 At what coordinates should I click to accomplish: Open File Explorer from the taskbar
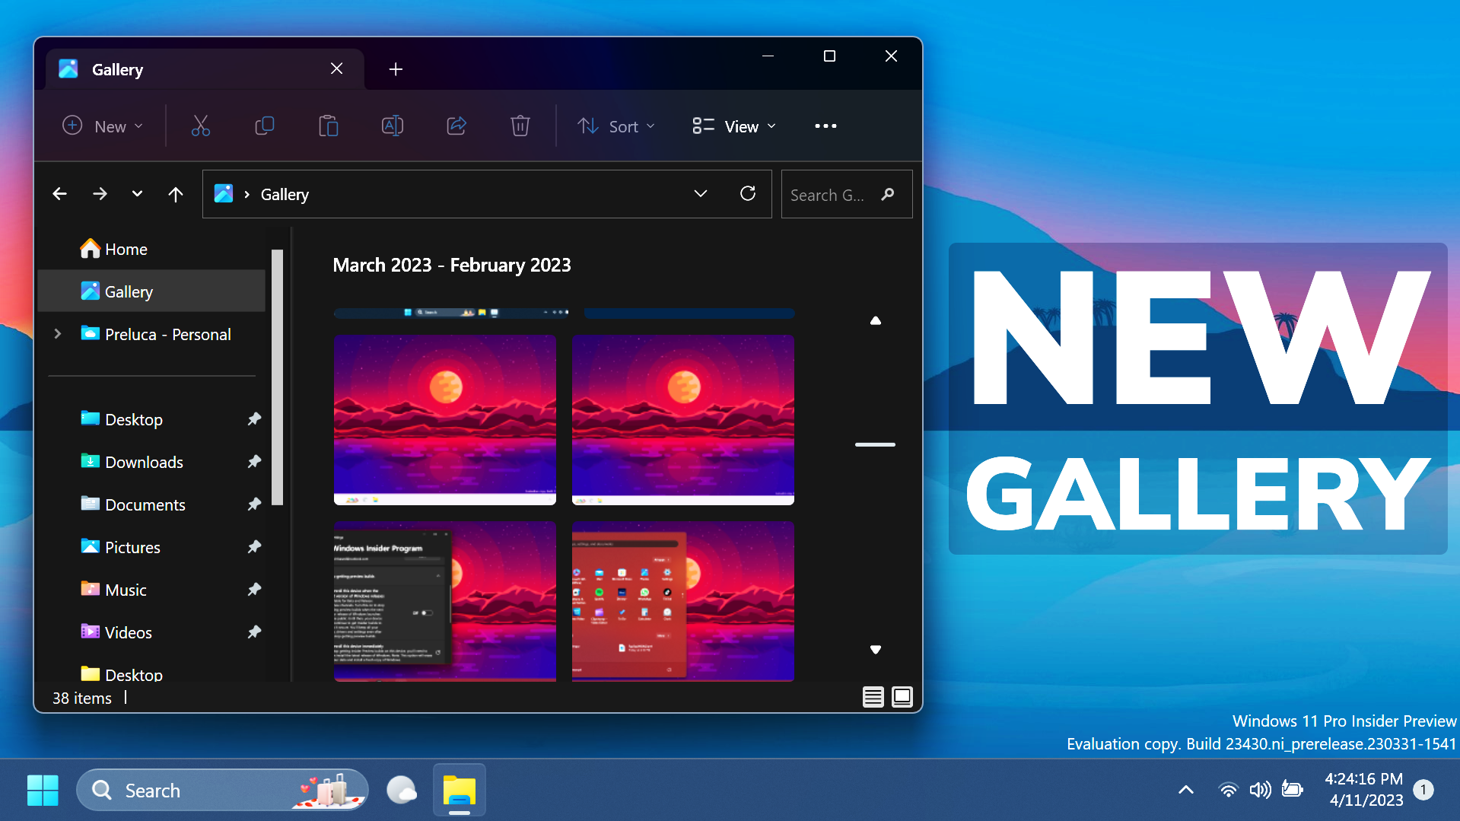coord(458,790)
